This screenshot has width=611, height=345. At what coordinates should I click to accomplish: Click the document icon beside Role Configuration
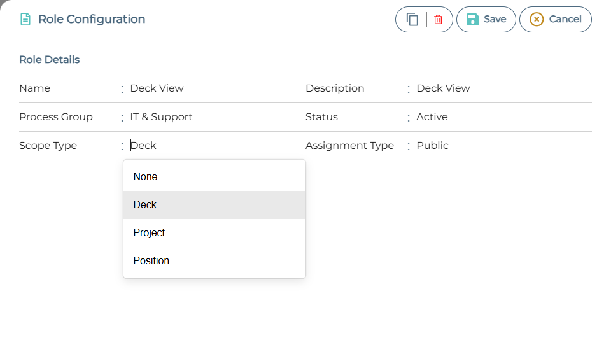tap(25, 20)
